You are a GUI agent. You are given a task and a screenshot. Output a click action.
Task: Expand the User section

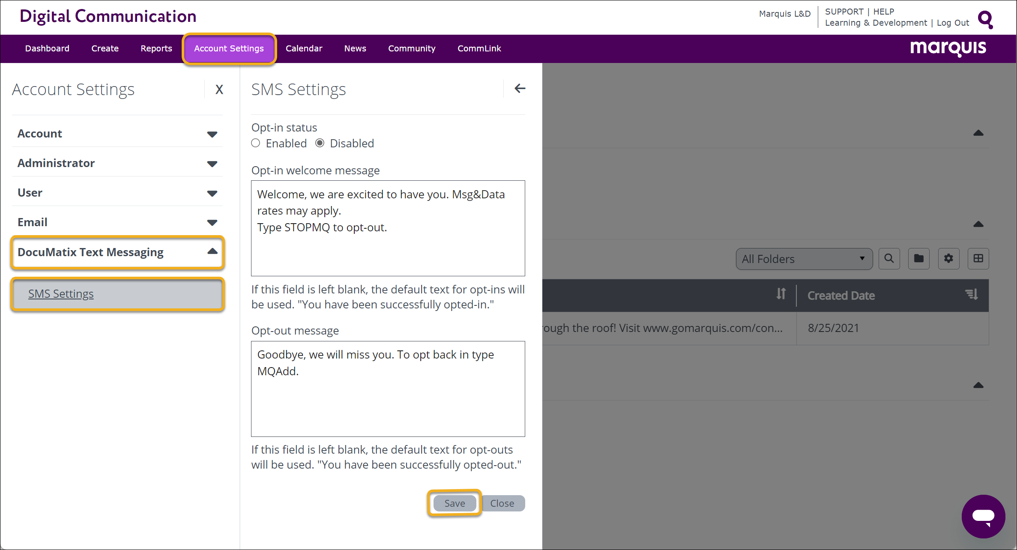(117, 193)
